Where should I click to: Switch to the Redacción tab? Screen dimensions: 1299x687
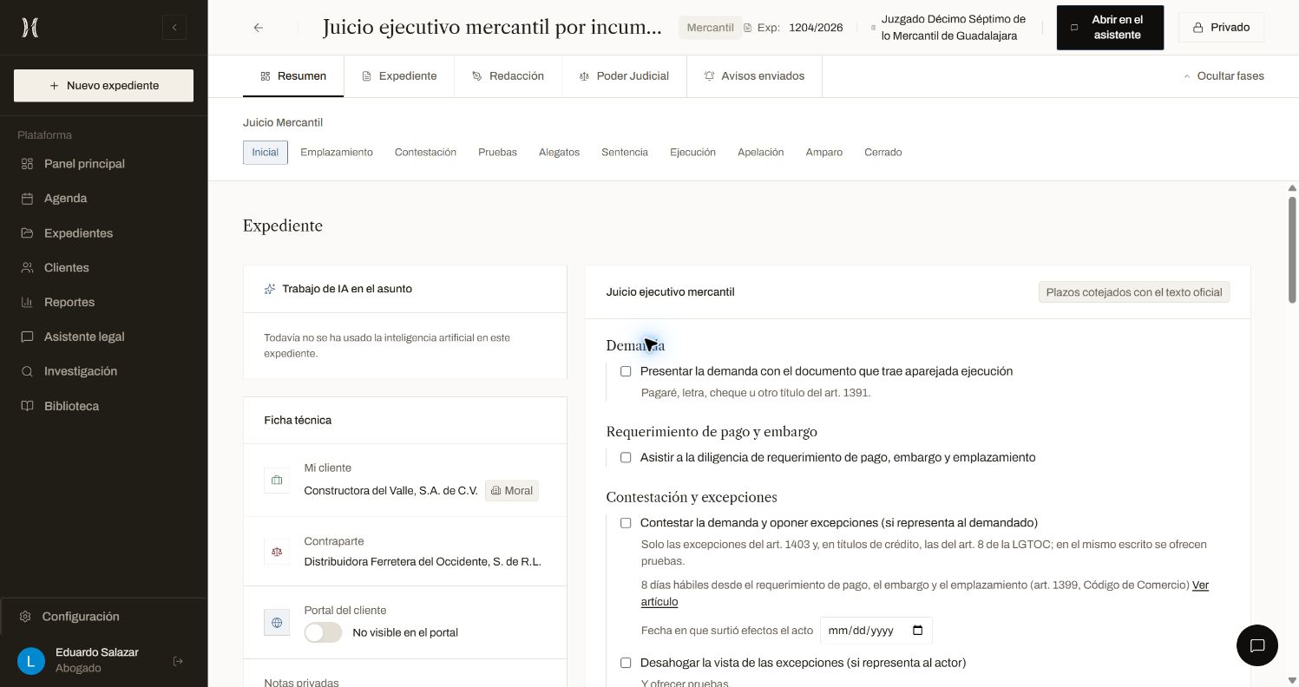coord(508,76)
